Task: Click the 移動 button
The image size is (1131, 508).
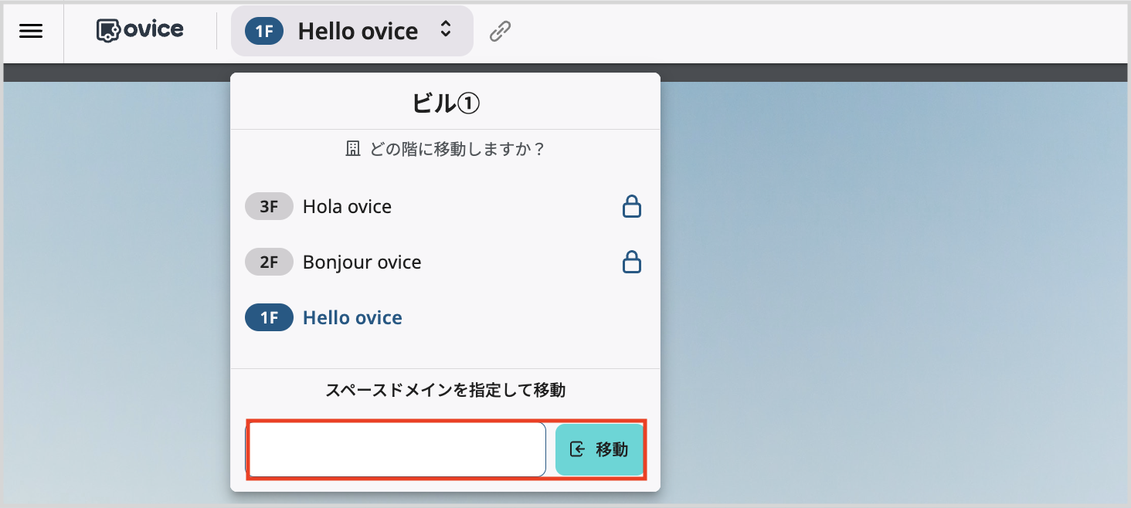Action: point(599,449)
